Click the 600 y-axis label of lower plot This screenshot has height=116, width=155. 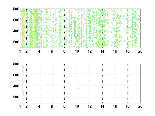[x=16, y=75]
